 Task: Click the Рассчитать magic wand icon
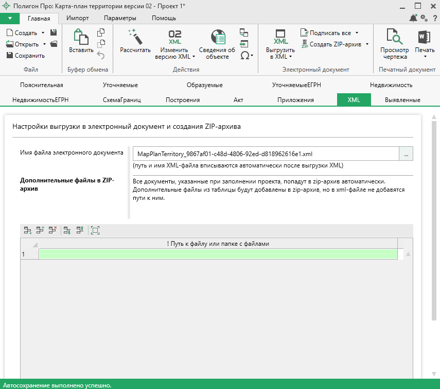[x=135, y=38]
